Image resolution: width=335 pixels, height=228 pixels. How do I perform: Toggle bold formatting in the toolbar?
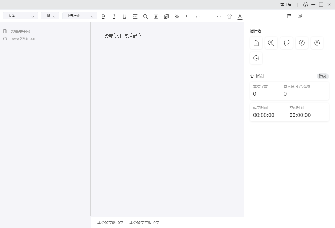pos(103,16)
